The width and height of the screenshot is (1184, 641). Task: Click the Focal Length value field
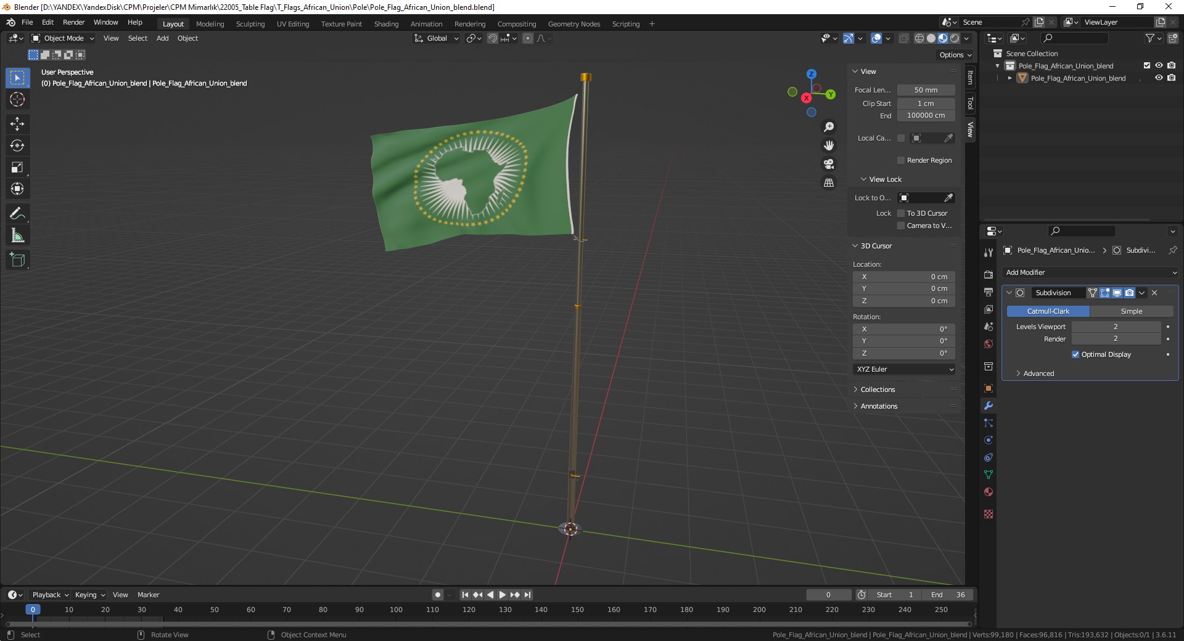click(926, 90)
